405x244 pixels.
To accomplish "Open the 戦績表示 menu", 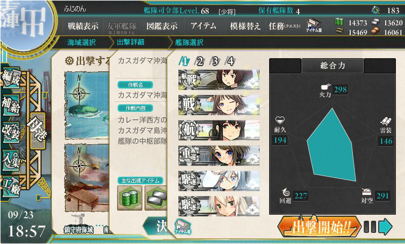I will pyautogui.click(x=83, y=26).
